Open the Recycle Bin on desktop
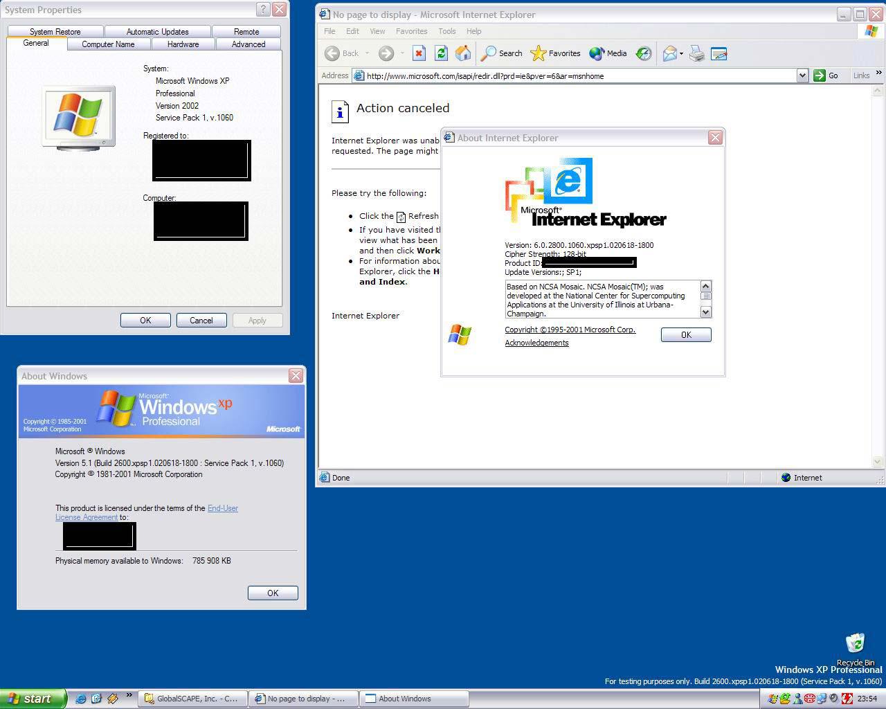Screen dimensions: 886x709 pos(856,645)
